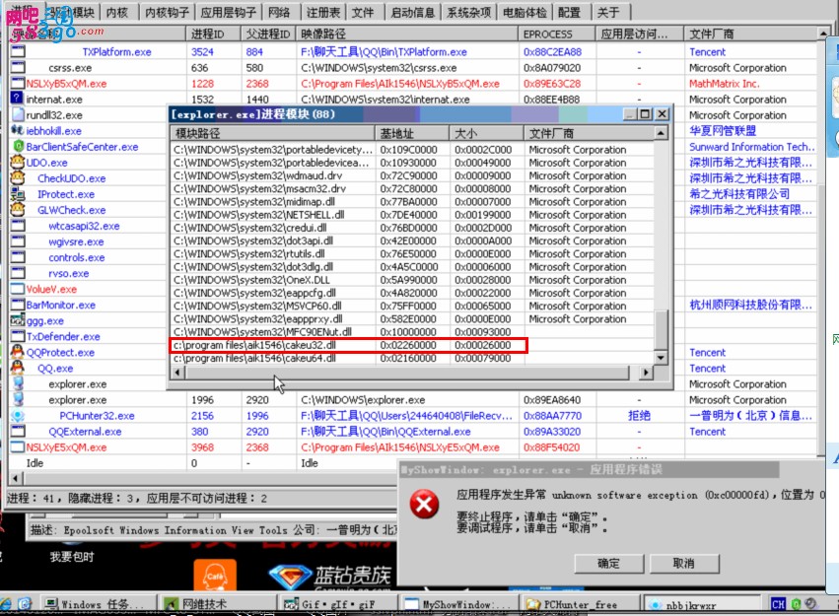Click the controls.exe window icon
The image size is (839, 616).
pyautogui.click(x=18, y=257)
